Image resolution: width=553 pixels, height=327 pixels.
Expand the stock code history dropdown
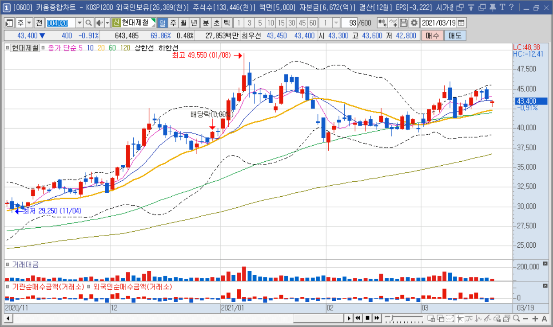[x=80, y=23]
